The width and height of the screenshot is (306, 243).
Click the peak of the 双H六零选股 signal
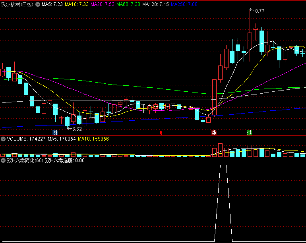tap(223, 165)
